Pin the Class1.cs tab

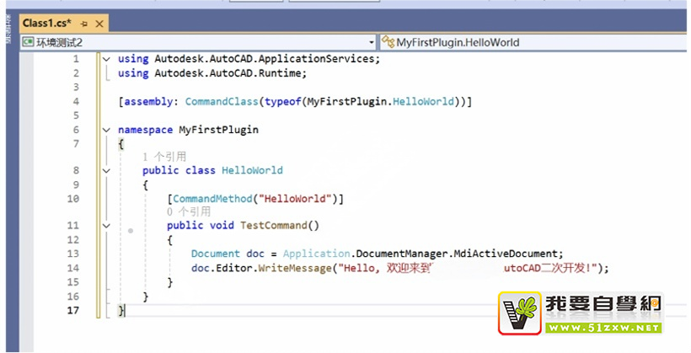tap(83, 23)
